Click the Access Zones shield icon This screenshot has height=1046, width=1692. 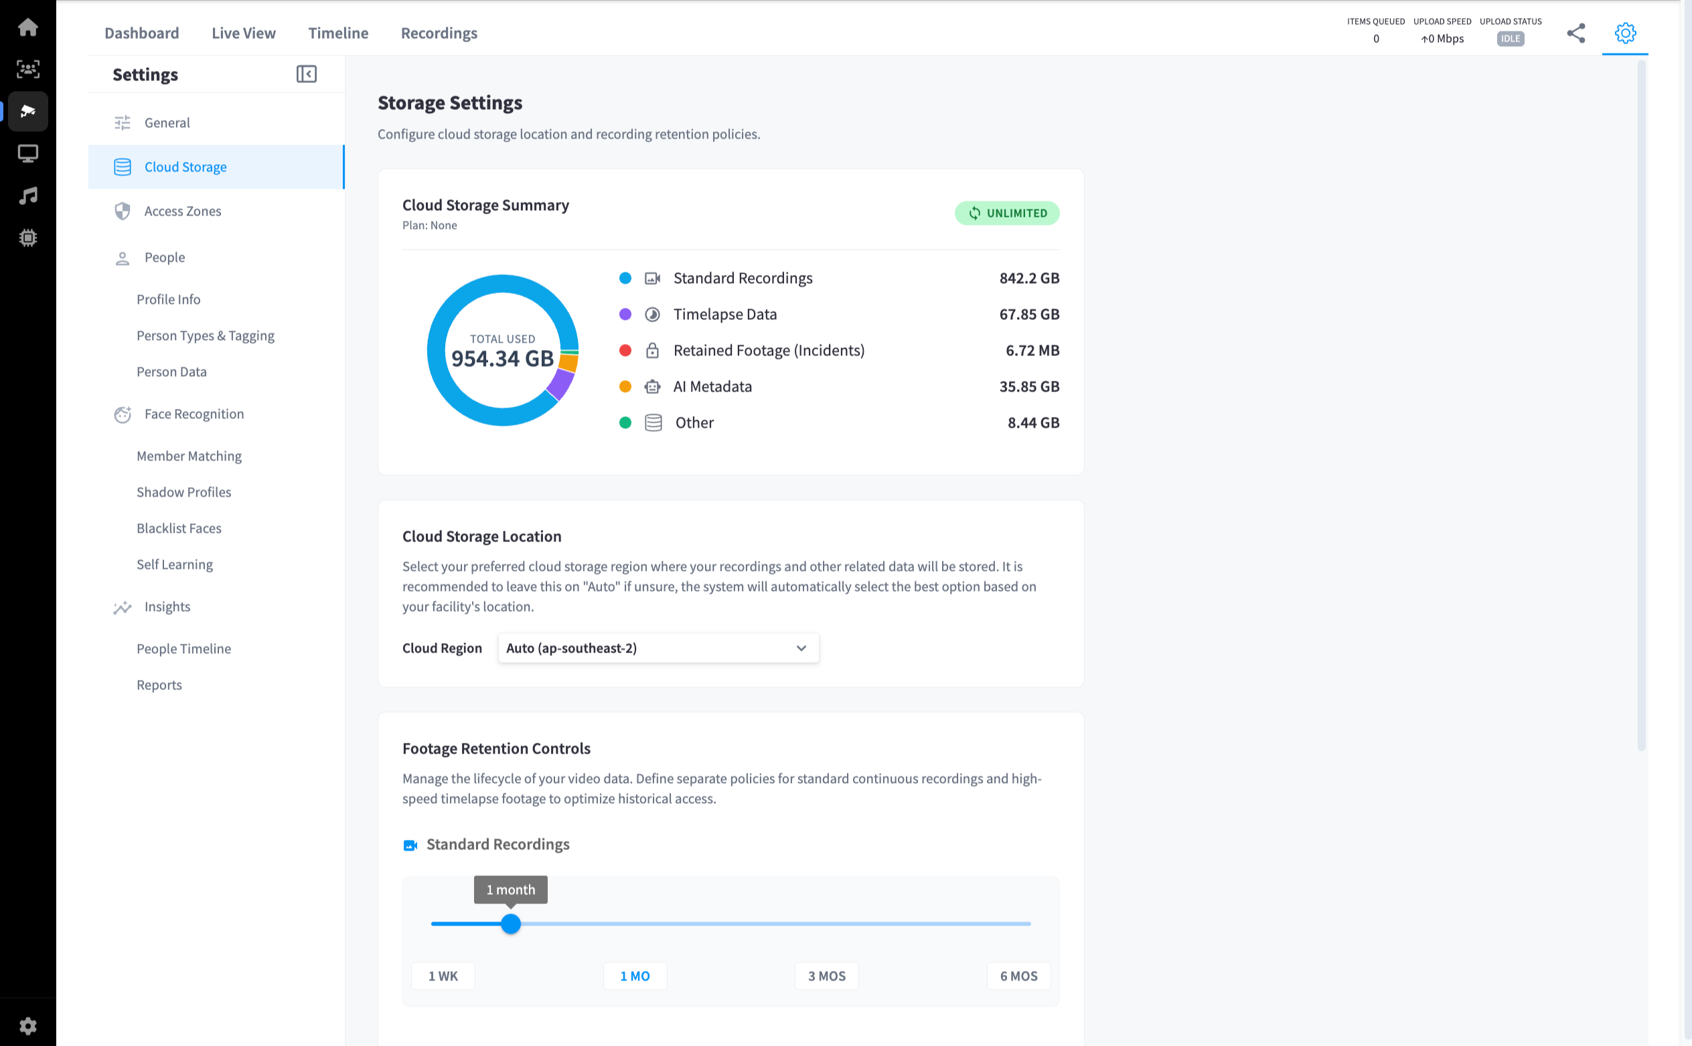pos(123,211)
